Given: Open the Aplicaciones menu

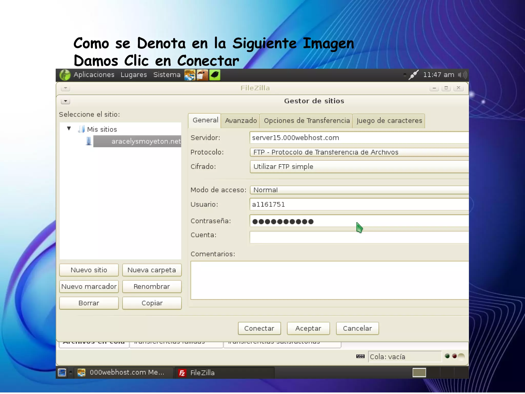Looking at the screenshot, I should click(94, 75).
